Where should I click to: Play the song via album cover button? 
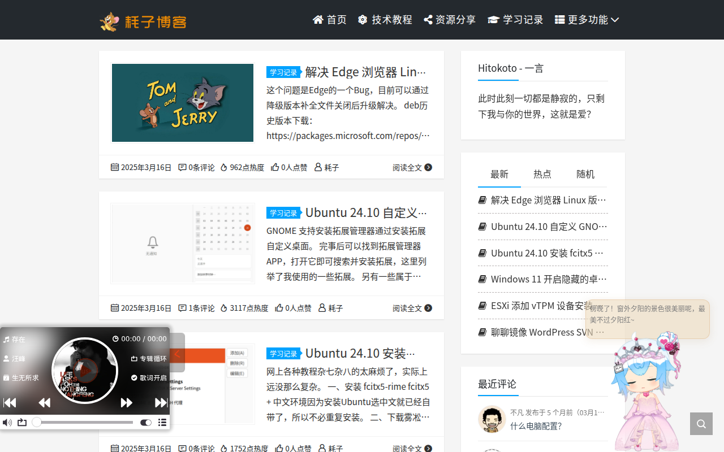(x=85, y=371)
